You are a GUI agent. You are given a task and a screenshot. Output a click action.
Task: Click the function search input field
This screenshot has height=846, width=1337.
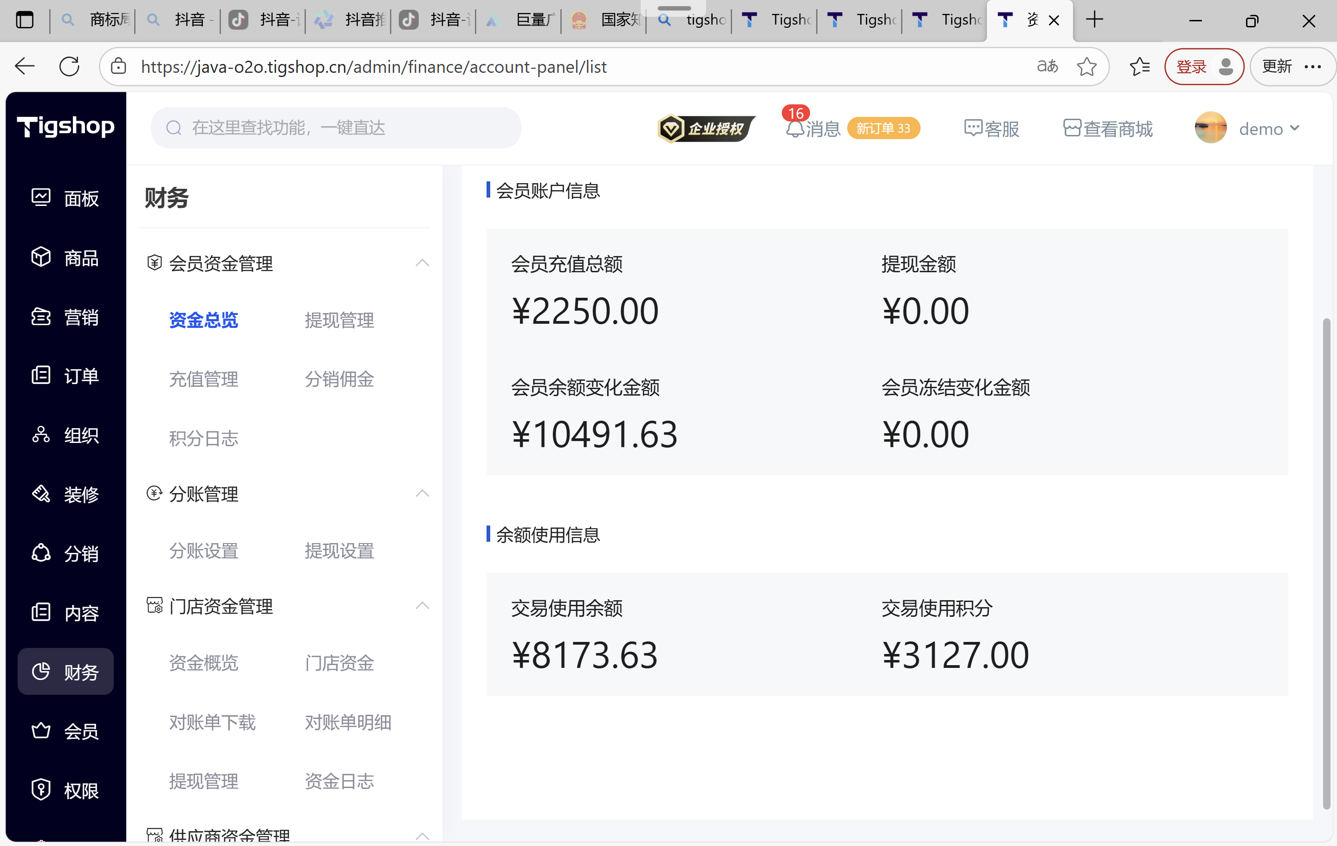[337, 128]
